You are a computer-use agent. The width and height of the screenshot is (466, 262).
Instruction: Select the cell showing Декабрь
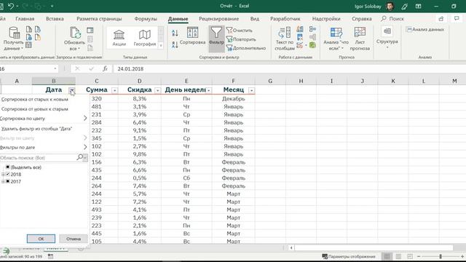click(233, 99)
